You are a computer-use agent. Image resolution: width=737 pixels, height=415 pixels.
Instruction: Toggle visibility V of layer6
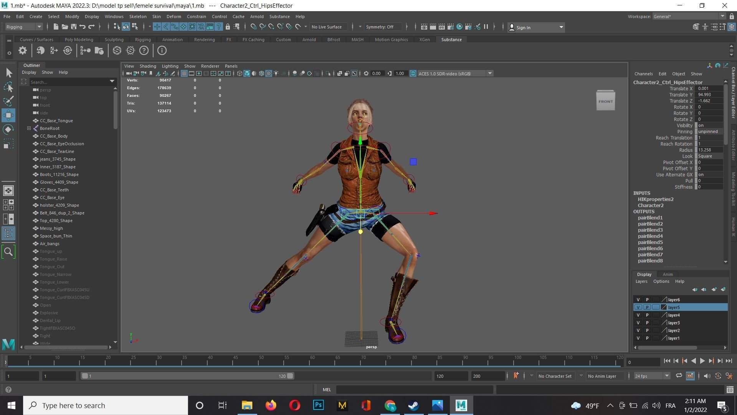click(638, 300)
